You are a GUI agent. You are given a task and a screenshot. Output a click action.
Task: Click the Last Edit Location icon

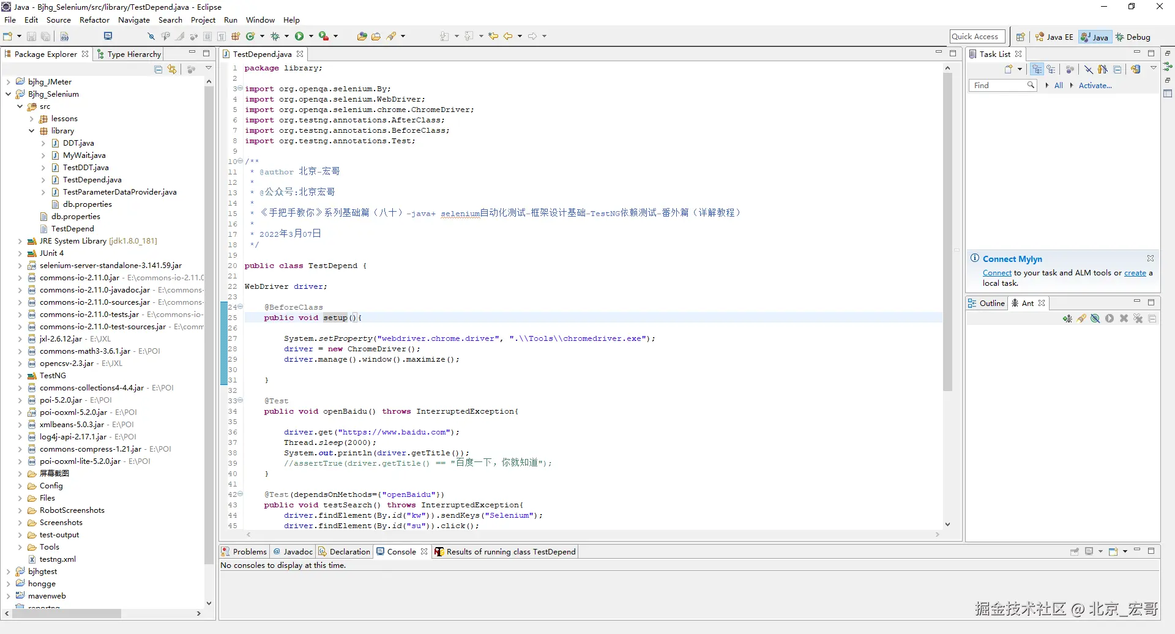[x=493, y=37]
